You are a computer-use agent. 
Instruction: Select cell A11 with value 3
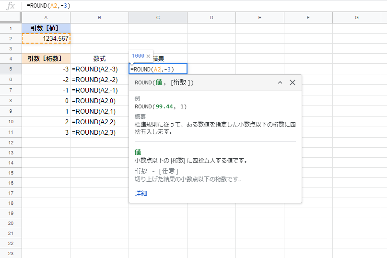tap(46, 132)
